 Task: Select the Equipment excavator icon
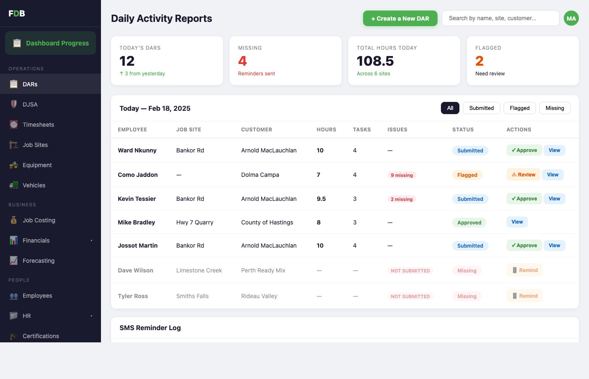coord(13,165)
